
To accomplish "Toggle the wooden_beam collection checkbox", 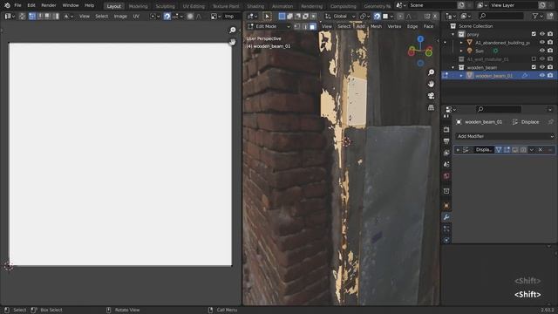I will (x=534, y=67).
